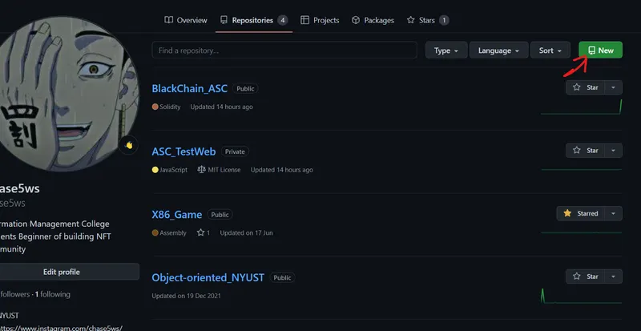This screenshot has height=331, width=641.
Task: Switch to the Repositories tab
Action: 254,20
